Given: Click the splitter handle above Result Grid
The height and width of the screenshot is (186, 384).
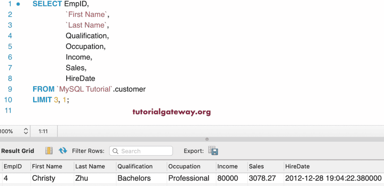Looking at the screenshot, I should pyautogui.click(x=207, y=139).
